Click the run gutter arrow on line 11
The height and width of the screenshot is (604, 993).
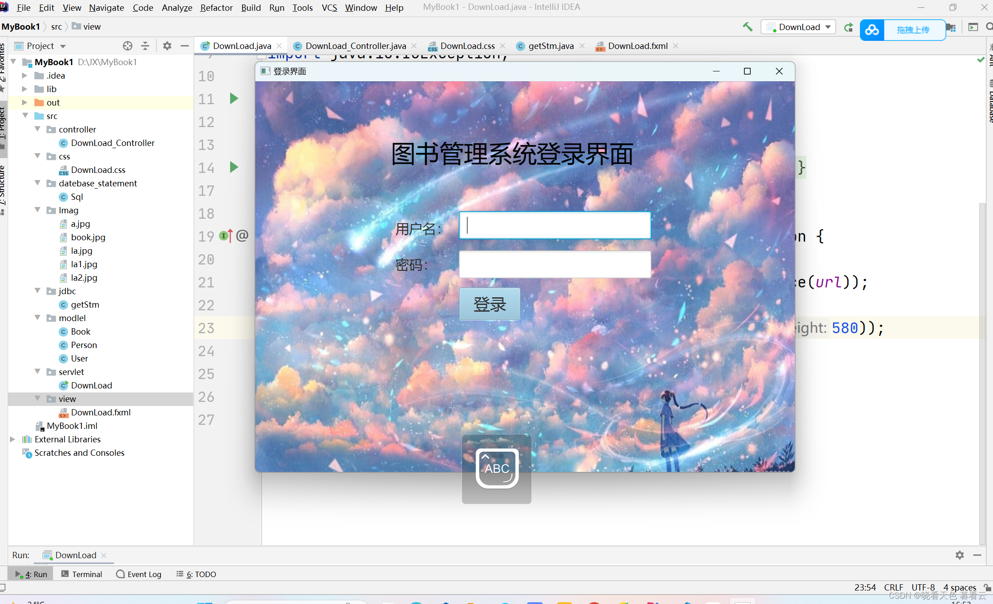[x=234, y=98]
